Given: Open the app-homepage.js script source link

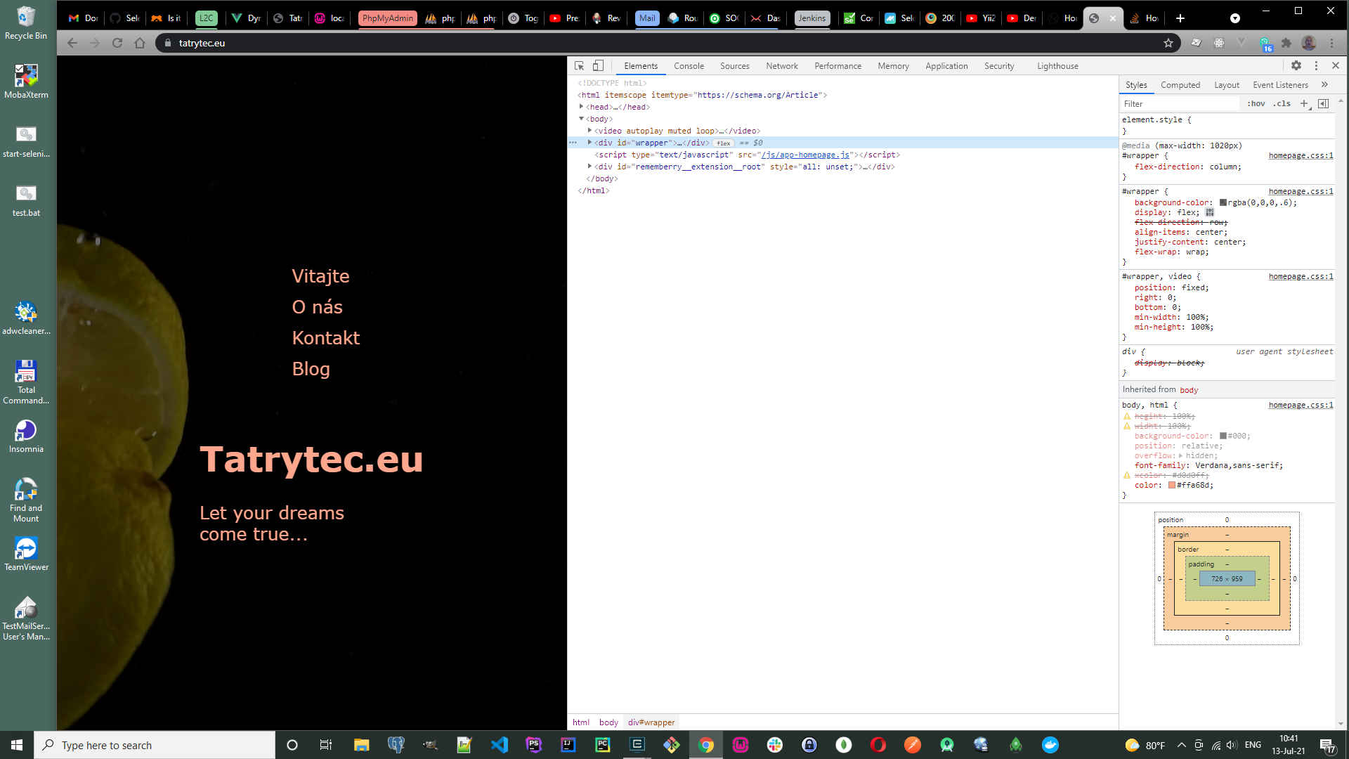Looking at the screenshot, I should (x=805, y=155).
